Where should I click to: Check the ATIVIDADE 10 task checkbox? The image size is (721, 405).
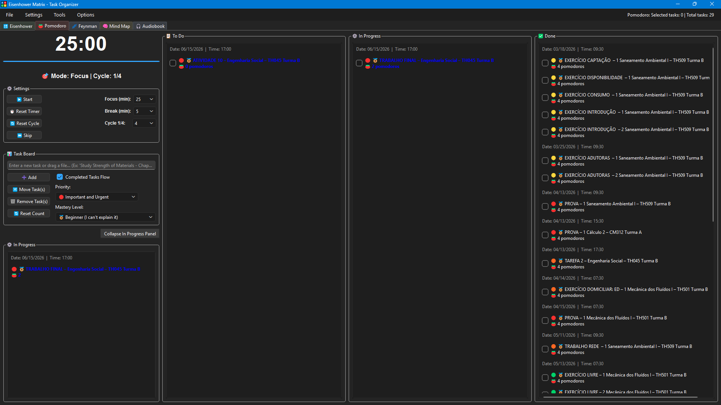coord(173,63)
